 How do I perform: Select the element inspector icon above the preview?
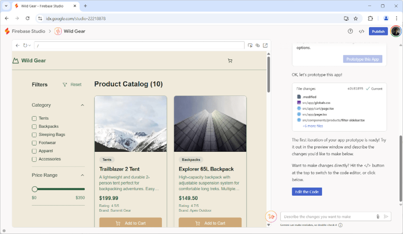tap(250, 45)
